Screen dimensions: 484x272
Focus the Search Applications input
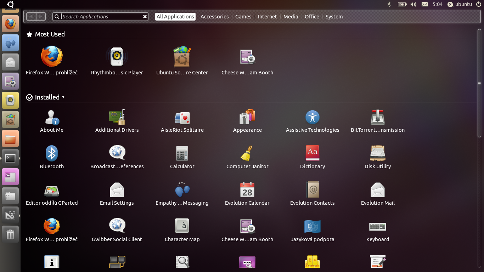(100, 17)
